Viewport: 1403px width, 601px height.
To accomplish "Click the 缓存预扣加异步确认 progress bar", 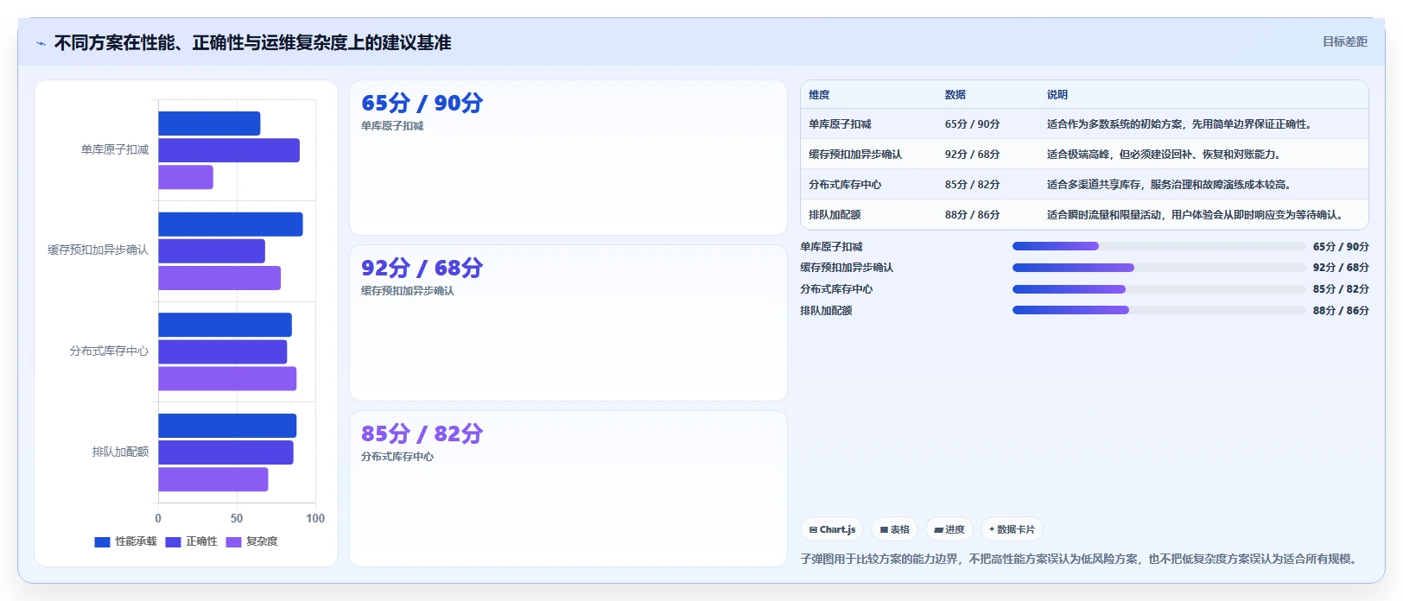I will tap(1159, 268).
